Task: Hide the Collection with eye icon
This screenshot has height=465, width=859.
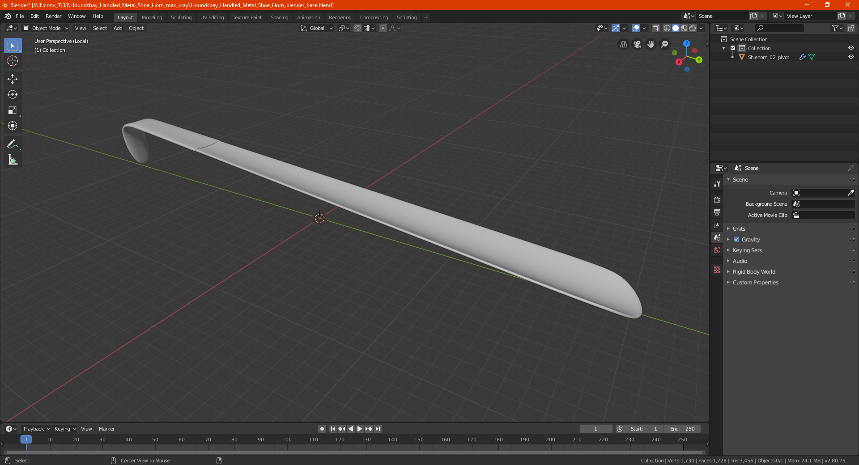Action: tap(851, 48)
